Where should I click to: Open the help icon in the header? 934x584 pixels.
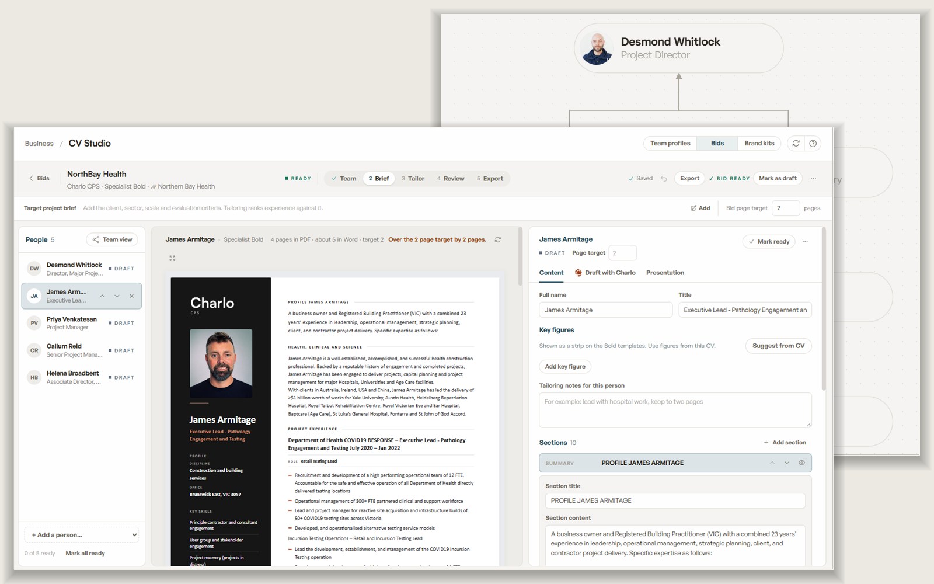click(x=813, y=144)
